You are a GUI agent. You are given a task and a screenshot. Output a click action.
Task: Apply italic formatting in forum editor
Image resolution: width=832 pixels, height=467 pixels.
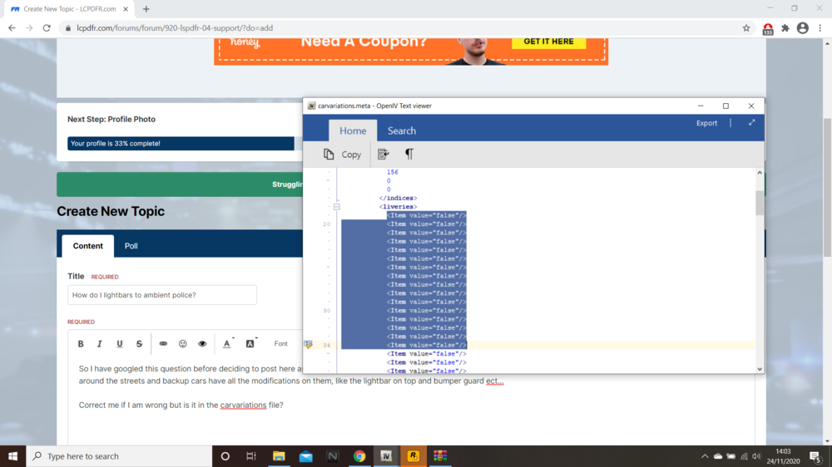point(99,344)
